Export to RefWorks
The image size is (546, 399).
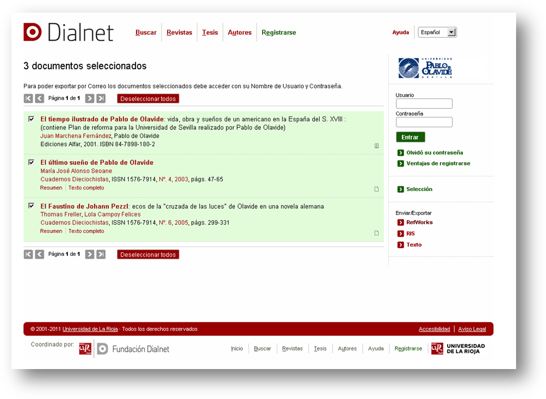[420, 222]
